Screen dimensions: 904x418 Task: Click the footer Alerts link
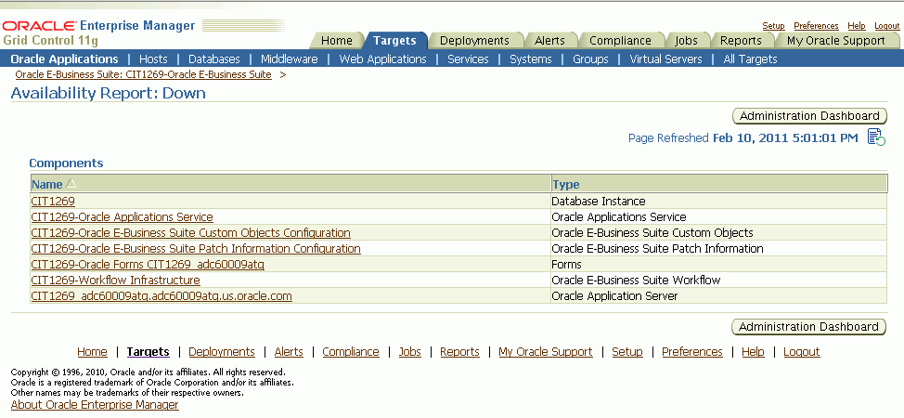click(289, 352)
